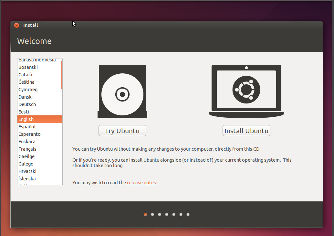Select Deutsch language
This screenshot has height=236, width=334.
coord(40,104)
